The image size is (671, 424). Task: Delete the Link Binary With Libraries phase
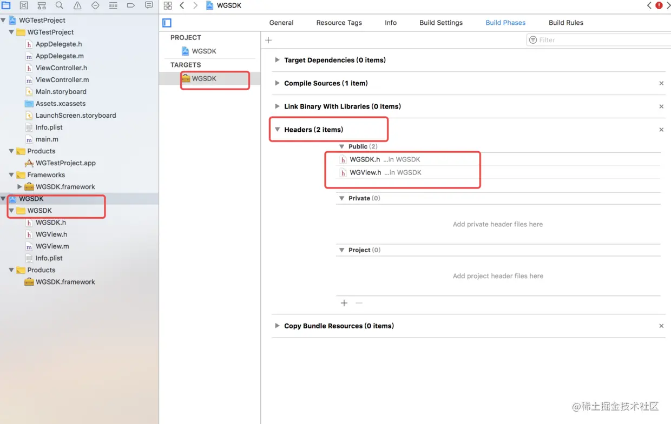[x=661, y=106]
